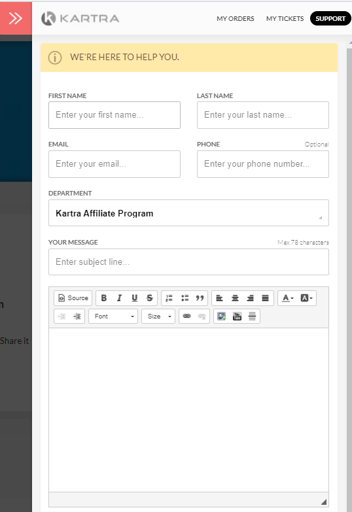Open MY ORDERS tab
The width and height of the screenshot is (352, 512).
236,18
